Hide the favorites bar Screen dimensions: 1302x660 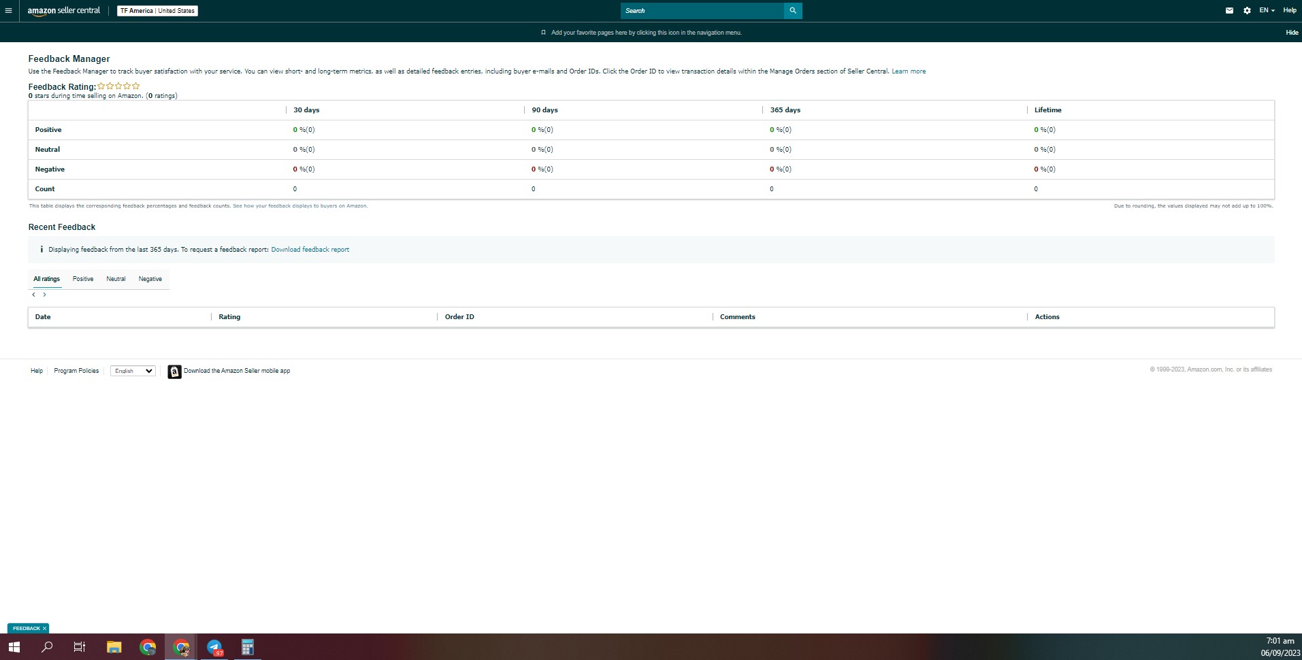[1292, 33]
